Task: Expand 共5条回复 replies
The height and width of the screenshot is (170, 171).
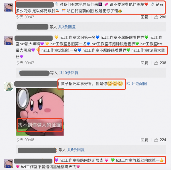Action: (76, 150)
